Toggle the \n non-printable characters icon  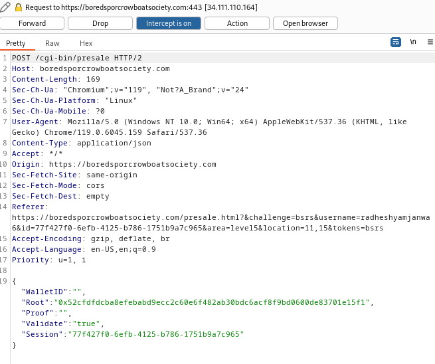(x=413, y=42)
